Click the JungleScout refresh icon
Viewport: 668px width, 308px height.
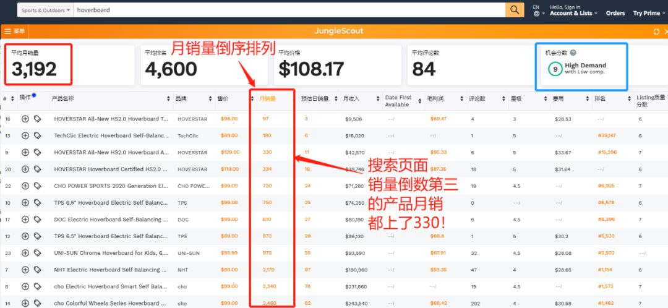[x=656, y=32]
